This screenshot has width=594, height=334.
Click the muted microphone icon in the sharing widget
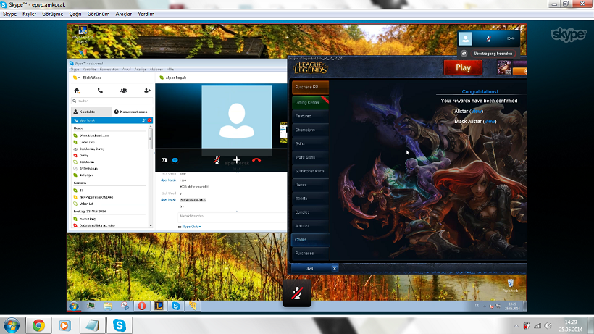[489, 38]
